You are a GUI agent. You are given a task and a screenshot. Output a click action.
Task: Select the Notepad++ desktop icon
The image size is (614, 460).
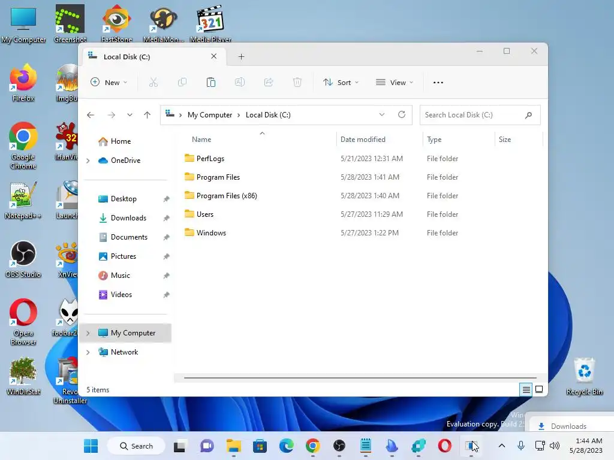pyautogui.click(x=23, y=200)
